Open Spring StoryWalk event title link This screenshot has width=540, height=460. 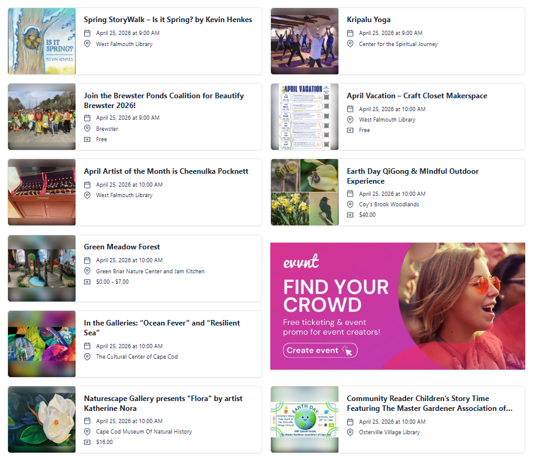[x=168, y=20]
